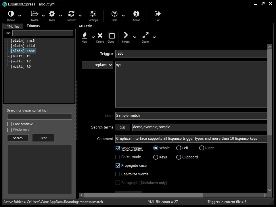Expand the New dropdown arrow

click(x=93, y=37)
